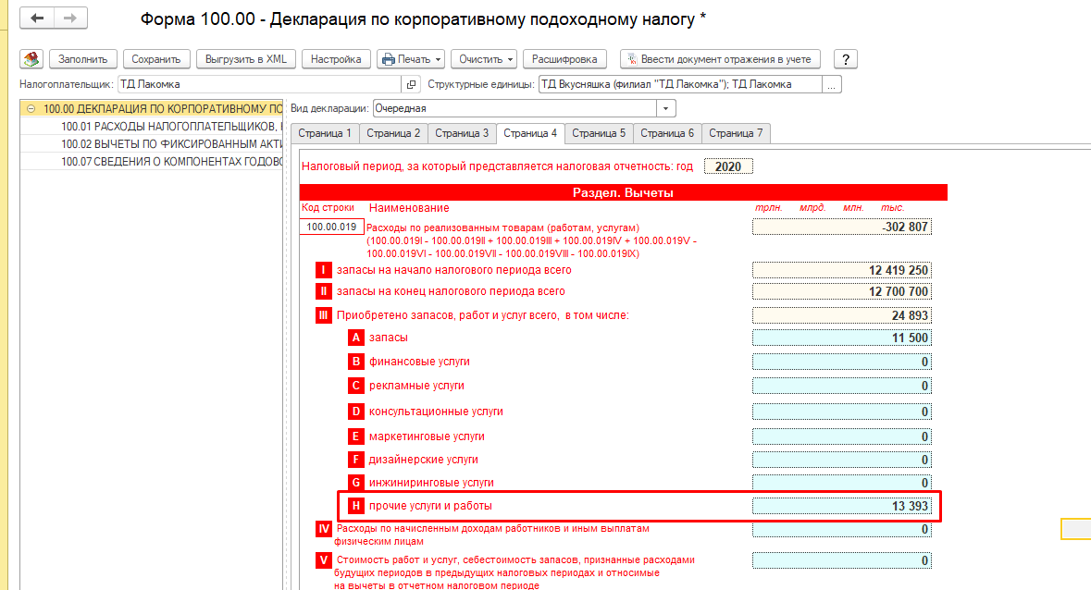Click the Сохранить button
Screen dimensions: 1091x590
coord(155,59)
